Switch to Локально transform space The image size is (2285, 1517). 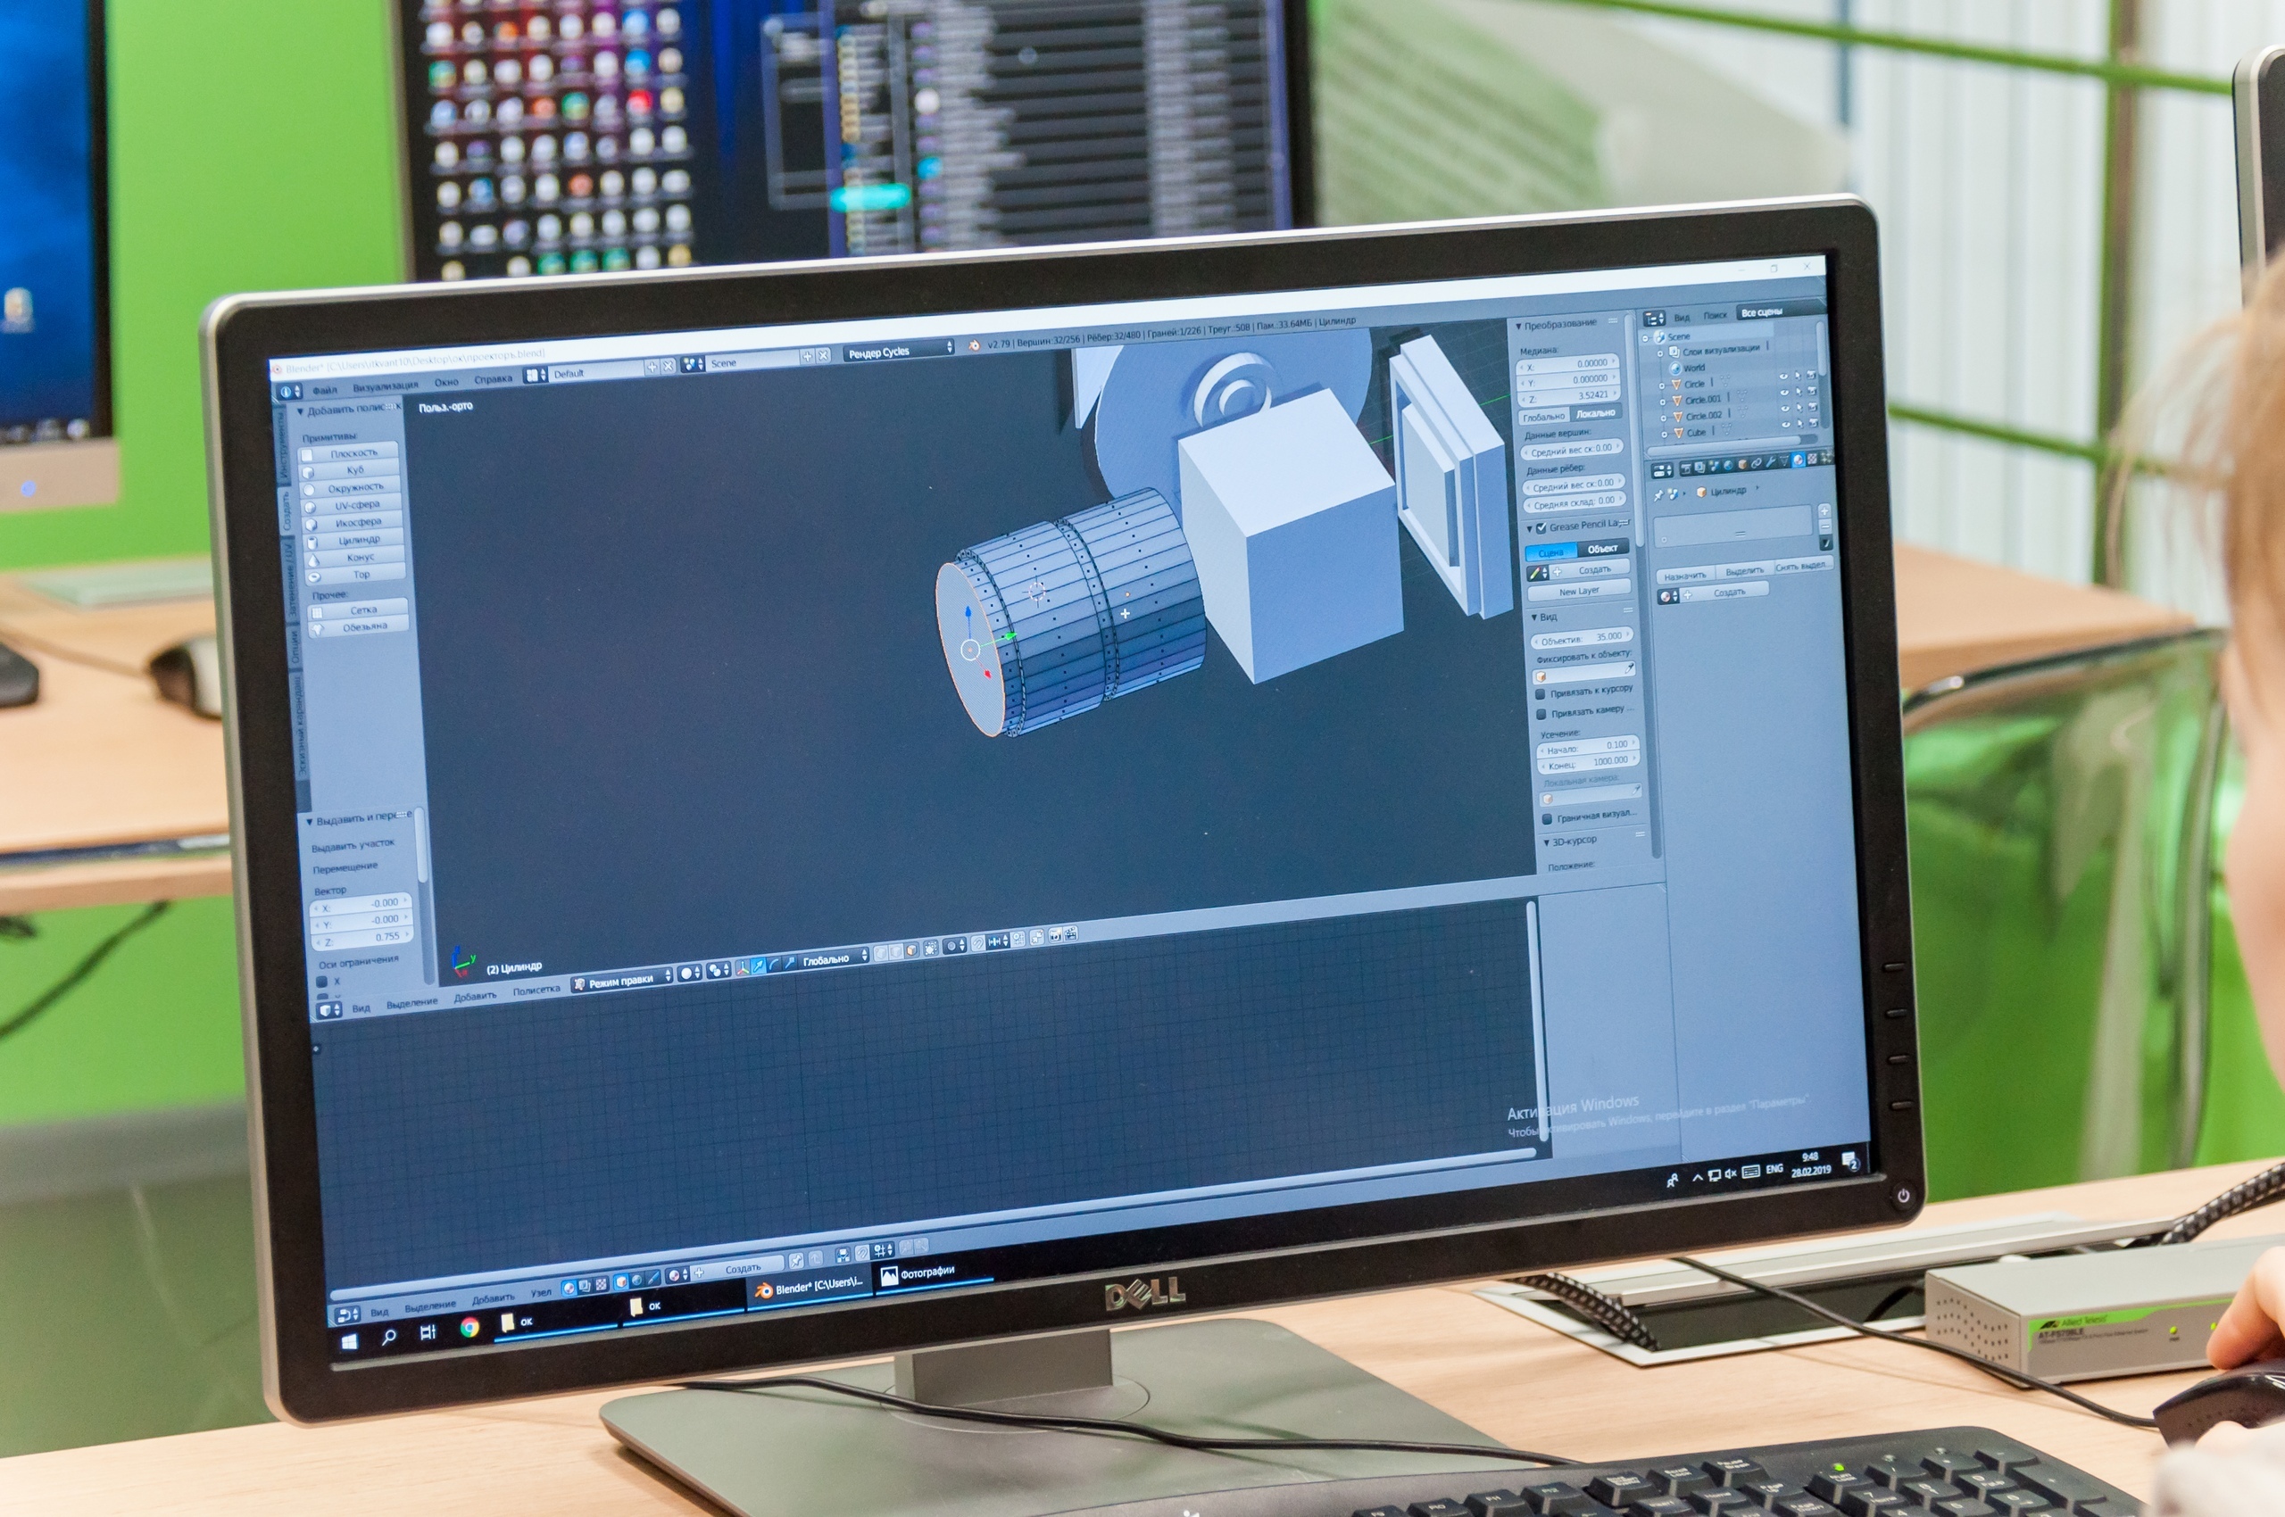pyautogui.click(x=1596, y=413)
